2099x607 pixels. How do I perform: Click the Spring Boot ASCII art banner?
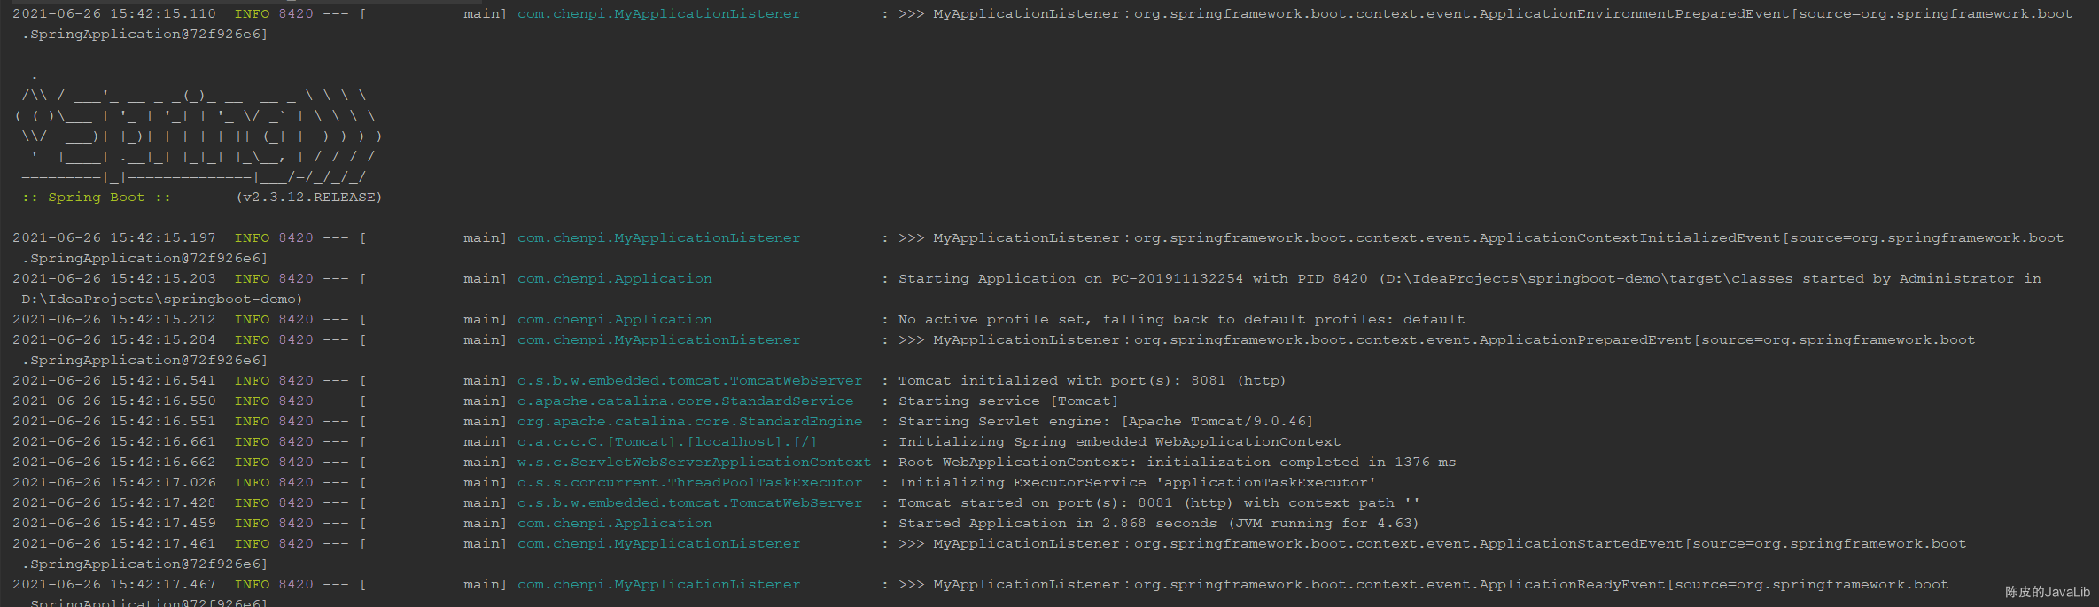(x=198, y=127)
